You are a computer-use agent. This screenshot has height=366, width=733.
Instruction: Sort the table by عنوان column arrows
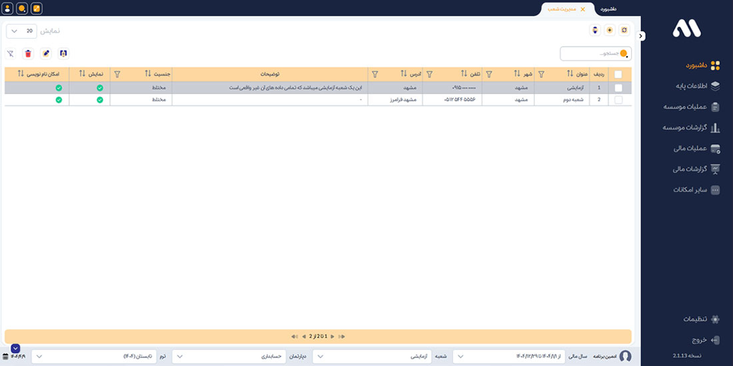570,74
